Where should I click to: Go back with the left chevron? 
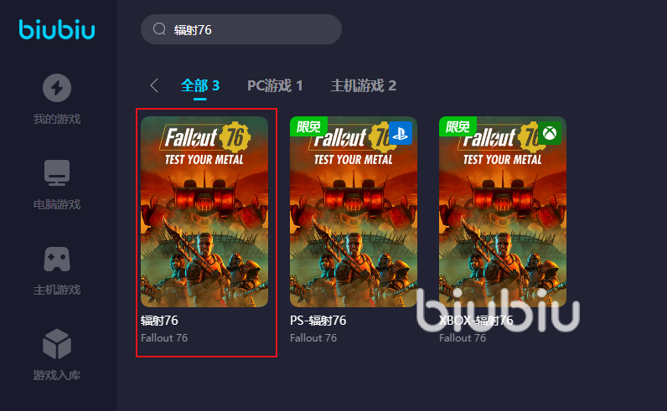pos(154,85)
